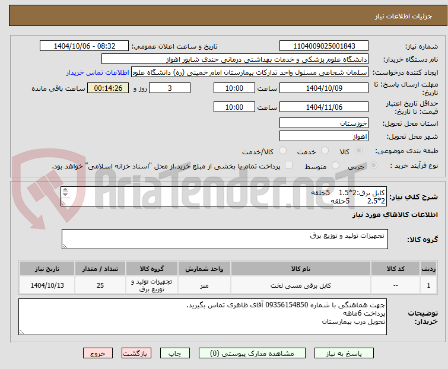Click the گروه کالا text area

click(224, 239)
